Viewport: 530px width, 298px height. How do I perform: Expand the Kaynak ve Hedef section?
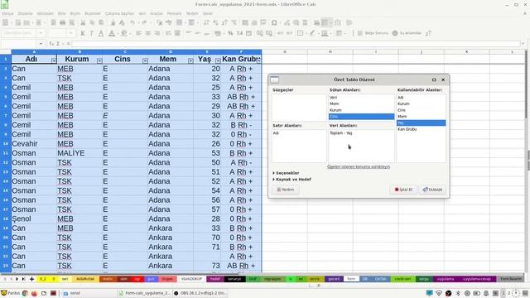point(292,180)
